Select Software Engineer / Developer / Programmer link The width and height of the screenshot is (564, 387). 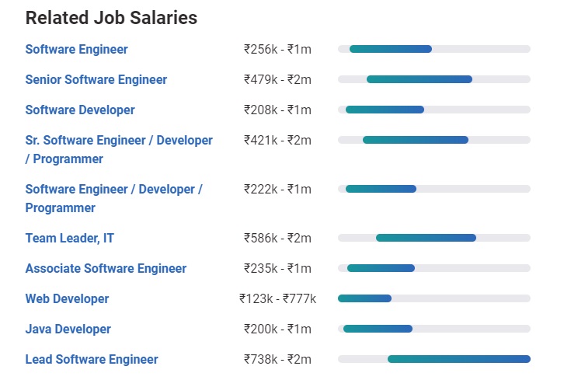pos(113,190)
